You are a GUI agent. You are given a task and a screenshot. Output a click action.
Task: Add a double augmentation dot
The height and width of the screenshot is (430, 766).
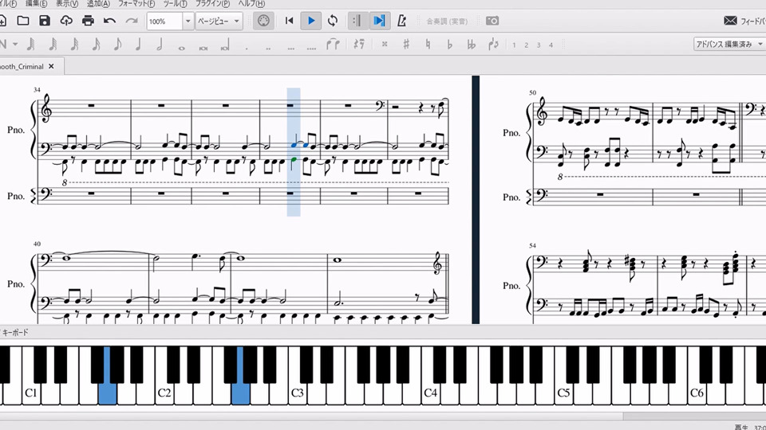[268, 49]
